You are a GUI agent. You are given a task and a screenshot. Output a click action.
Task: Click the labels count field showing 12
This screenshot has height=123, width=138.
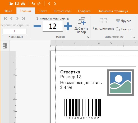click(x=53, y=26)
